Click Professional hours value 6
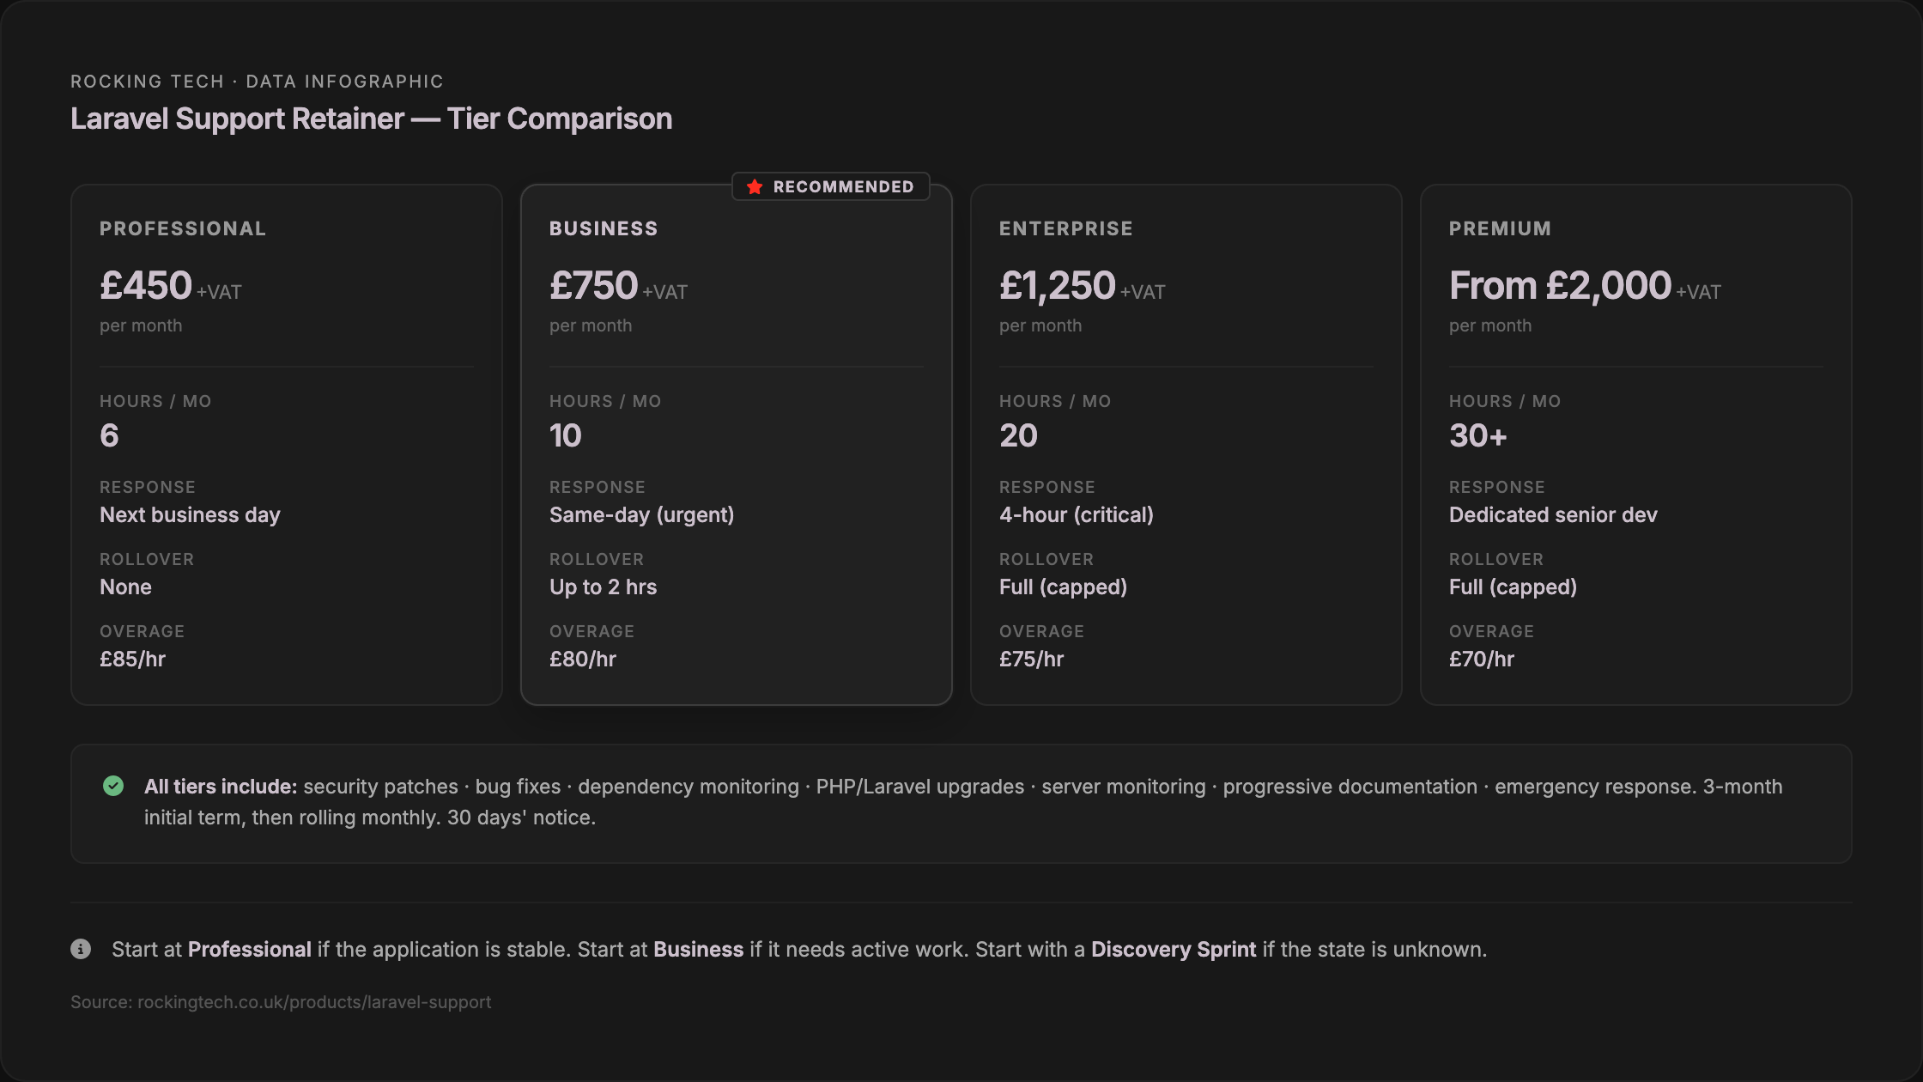Image resolution: width=1923 pixels, height=1082 pixels. (109, 435)
